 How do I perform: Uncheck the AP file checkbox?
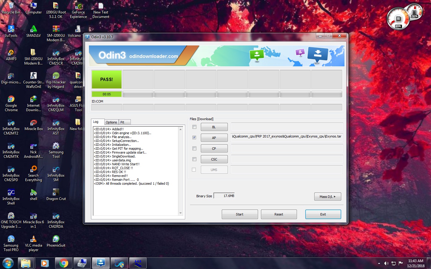194,137
